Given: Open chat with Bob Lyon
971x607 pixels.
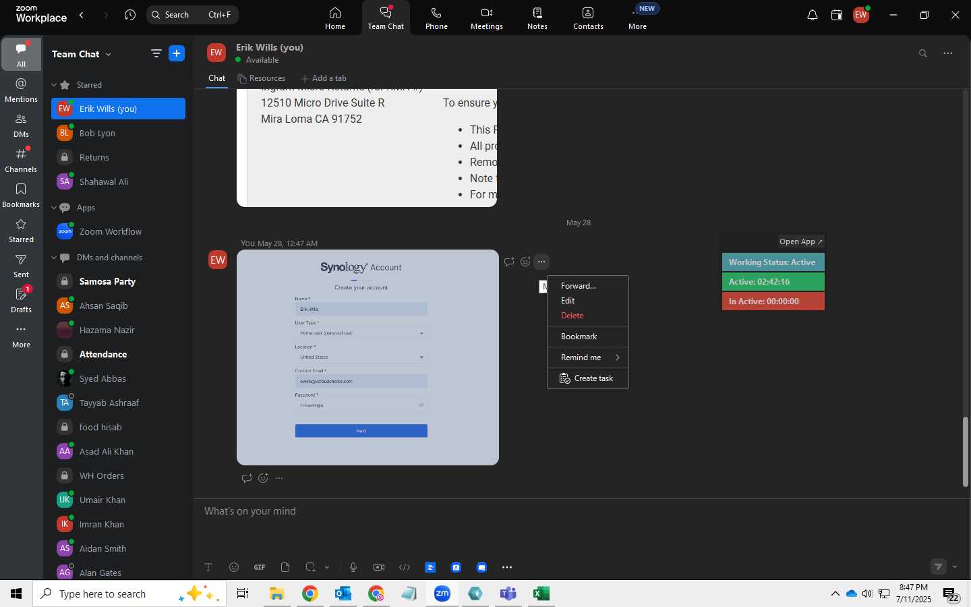Looking at the screenshot, I should (x=118, y=133).
